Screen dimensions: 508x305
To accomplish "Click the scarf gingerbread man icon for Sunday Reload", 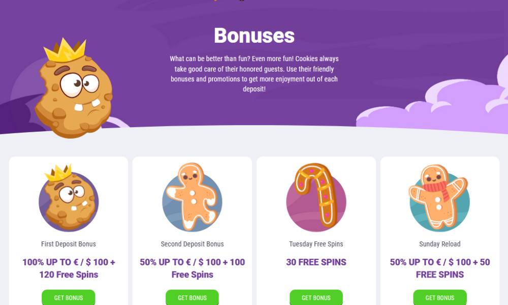I will pos(439,198).
